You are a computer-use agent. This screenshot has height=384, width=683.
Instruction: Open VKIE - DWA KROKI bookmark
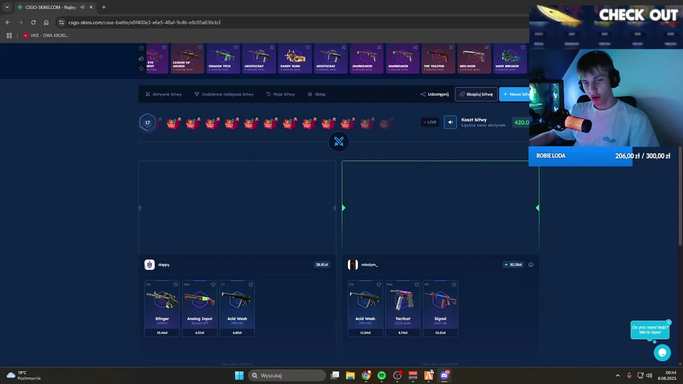pos(46,35)
